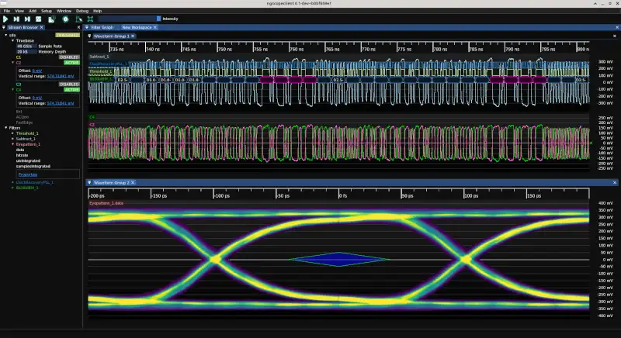Close the New Workspace tab
The height and width of the screenshot is (338, 621).
[155, 27]
